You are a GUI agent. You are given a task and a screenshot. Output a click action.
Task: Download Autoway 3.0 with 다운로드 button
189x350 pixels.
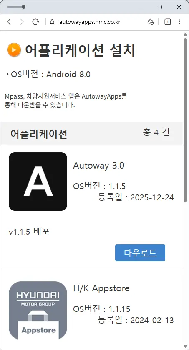[x=140, y=253]
